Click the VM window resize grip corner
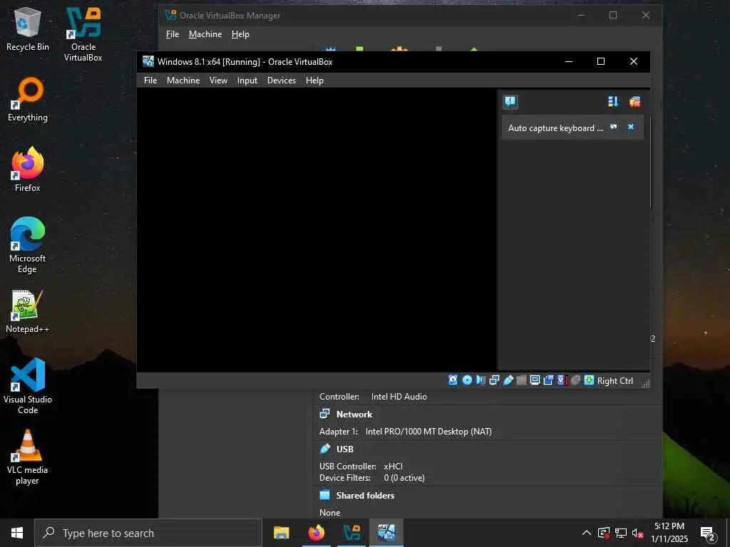 645,383
